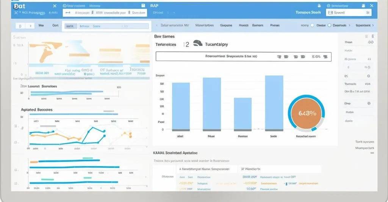The width and height of the screenshot is (388, 202).
Task: Click the Terterelces label
Action: click(166, 45)
